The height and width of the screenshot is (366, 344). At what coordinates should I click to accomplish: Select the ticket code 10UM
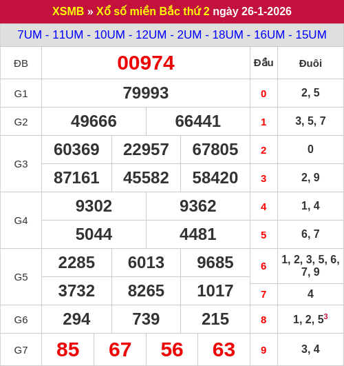pyautogui.click(x=109, y=34)
